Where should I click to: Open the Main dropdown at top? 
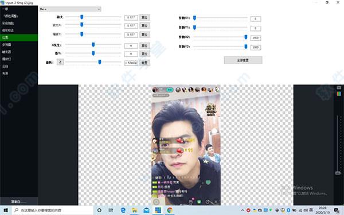[70, 9]
